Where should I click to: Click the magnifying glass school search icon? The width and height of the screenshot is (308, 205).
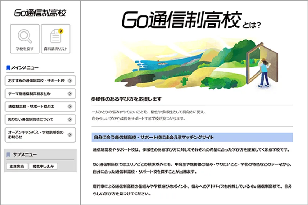click(x=25, y=36)
